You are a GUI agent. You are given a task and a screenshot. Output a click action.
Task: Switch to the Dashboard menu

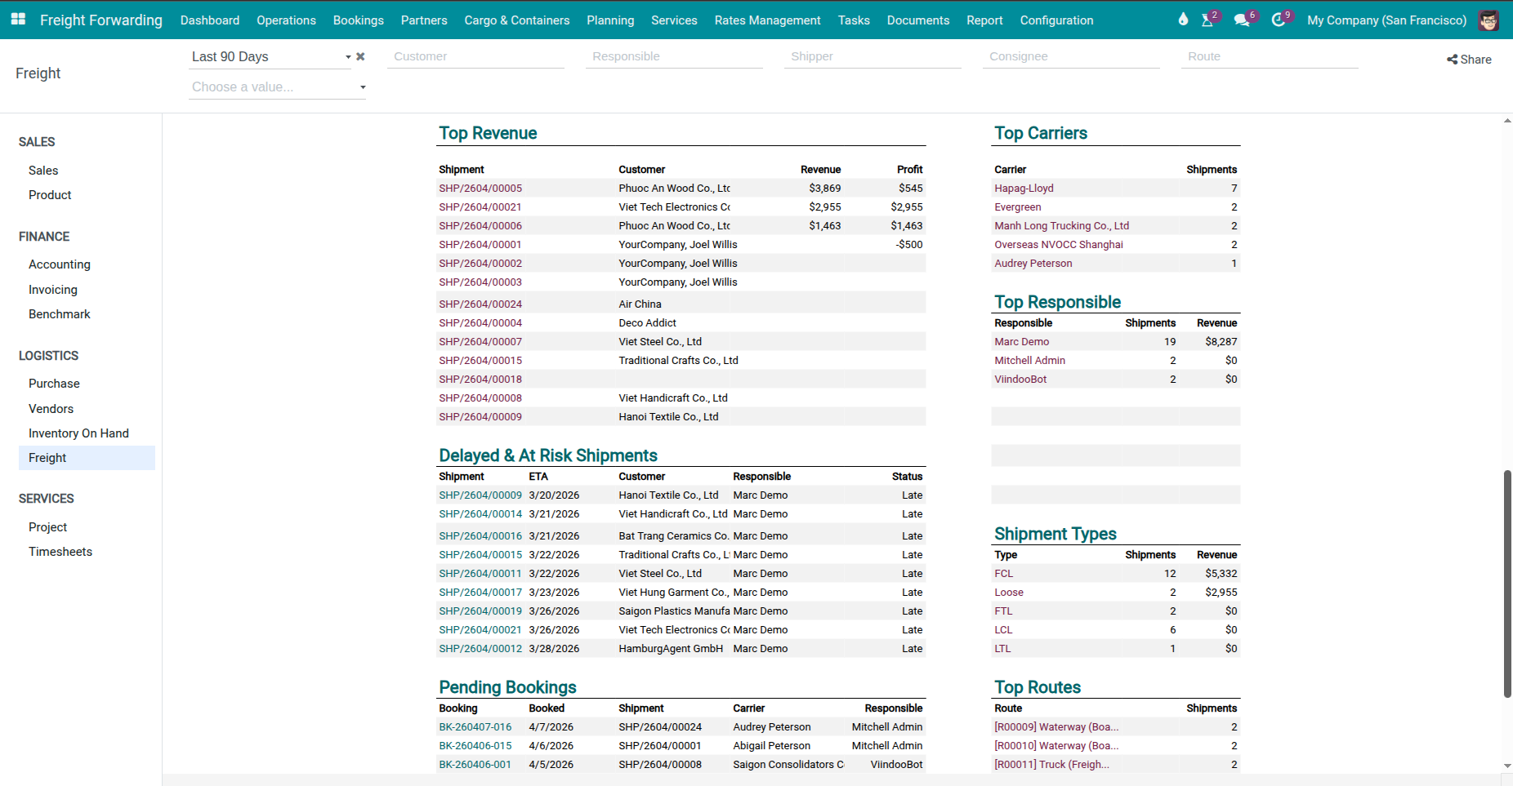coord(209,20)
